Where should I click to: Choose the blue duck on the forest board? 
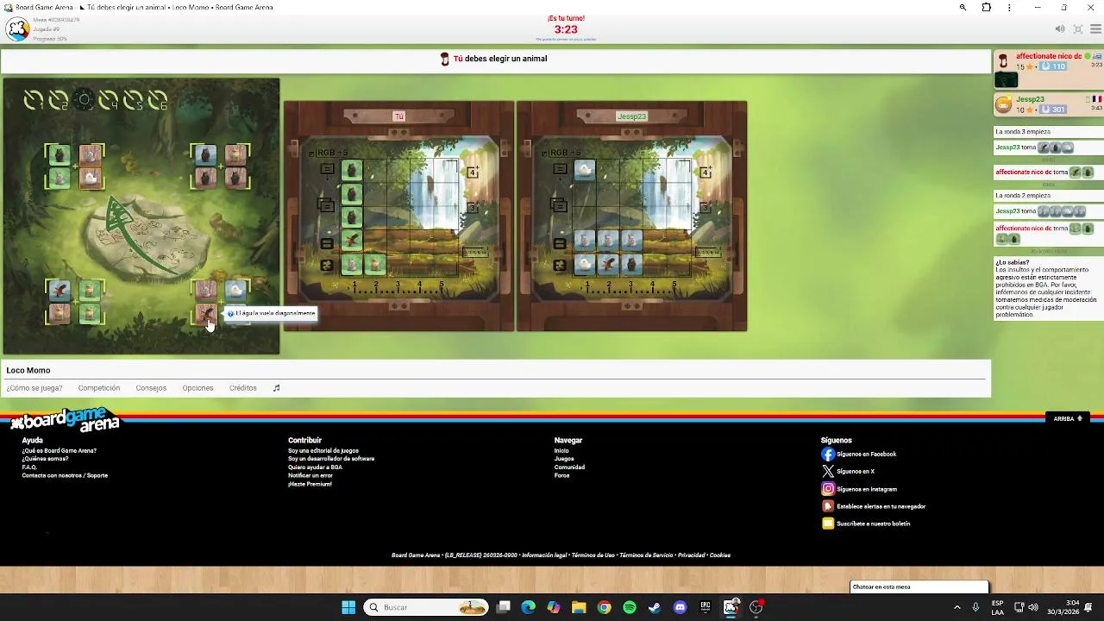pyautogui.click(x=235, y=291)
